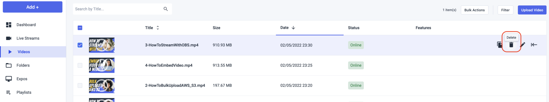
Task: Select Videos in the sidebar
Action: click(x=33, y=52)
